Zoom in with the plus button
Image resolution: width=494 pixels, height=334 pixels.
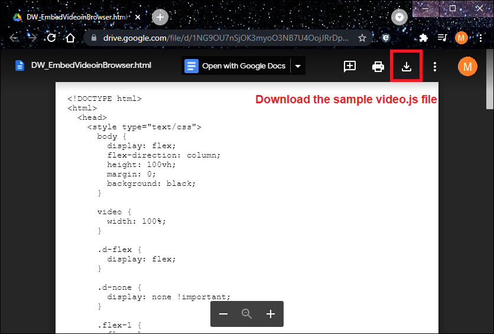[270, 314]
